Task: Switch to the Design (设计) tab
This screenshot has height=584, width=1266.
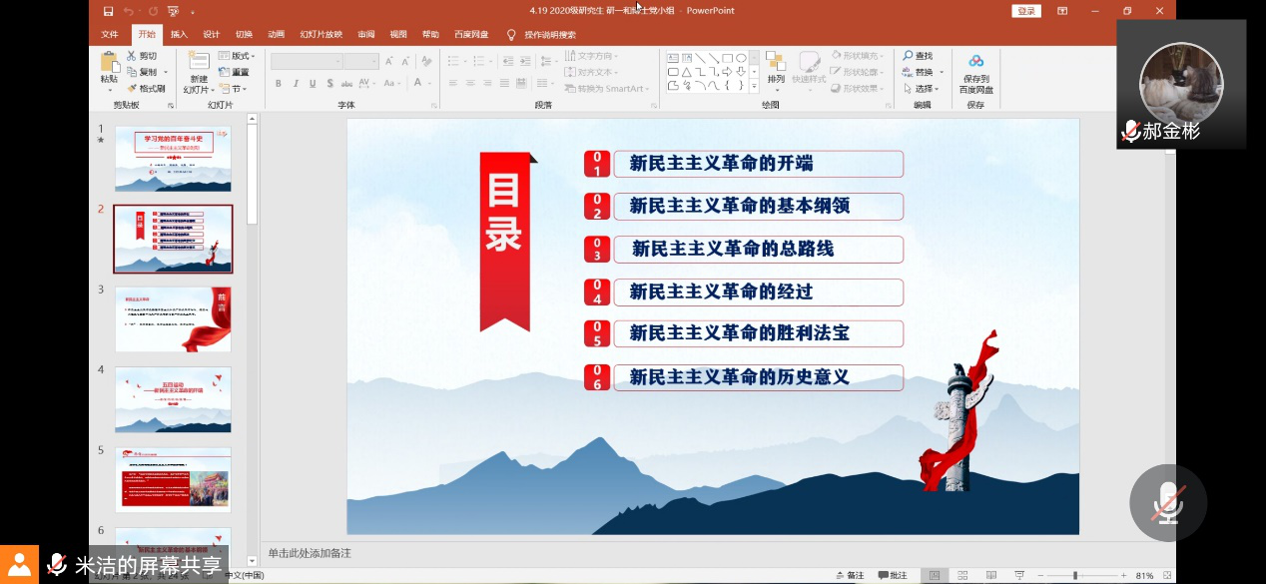Action: tap(212, 34)
